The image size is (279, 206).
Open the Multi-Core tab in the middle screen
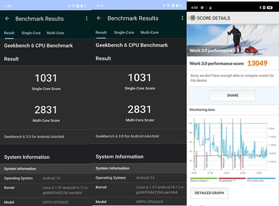(x=150, y=33)
